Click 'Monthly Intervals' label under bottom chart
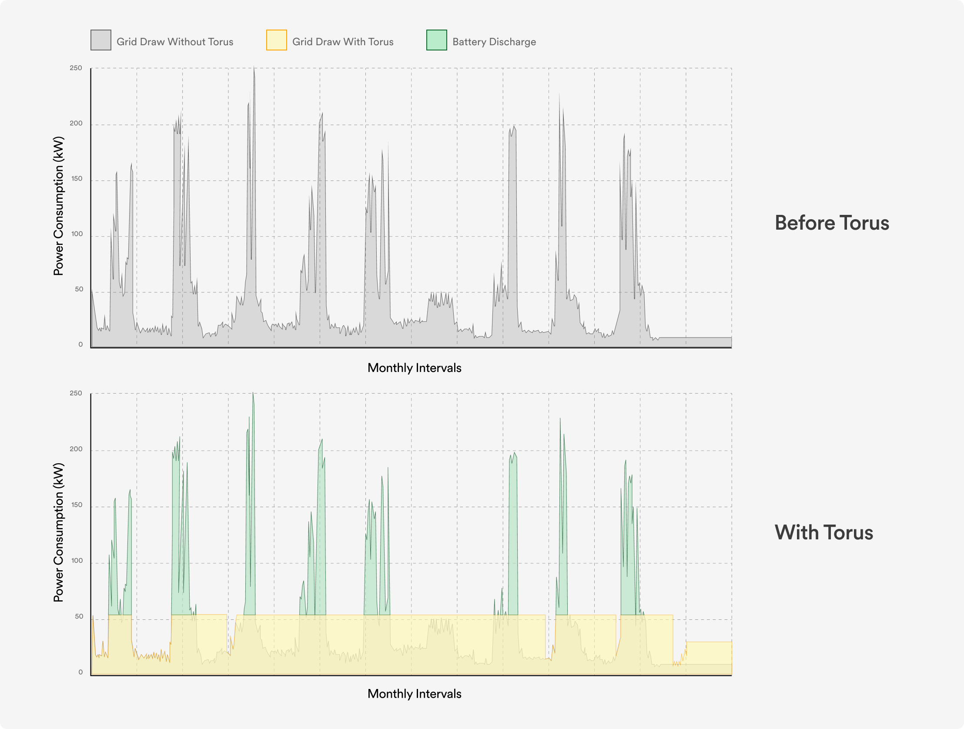964x729 pixels. [414, 694]
